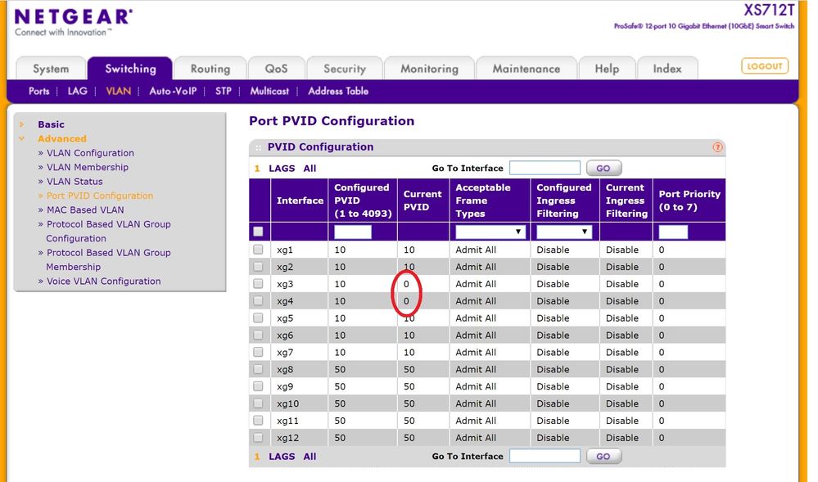This screenshot has width=818, height=482.
Task: Open Voice VLAN Configuration link
Action: tap(103, 281)
